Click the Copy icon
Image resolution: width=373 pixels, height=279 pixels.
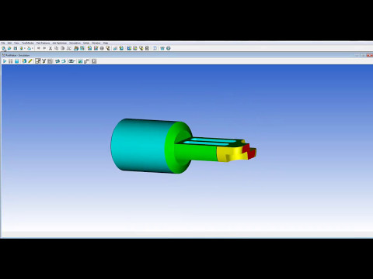(57, 48)
